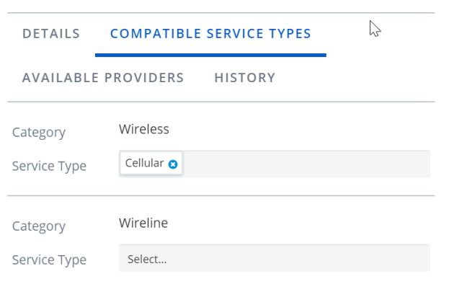
Task: Remove the Cellular service type tag
Action: point(173,164)
